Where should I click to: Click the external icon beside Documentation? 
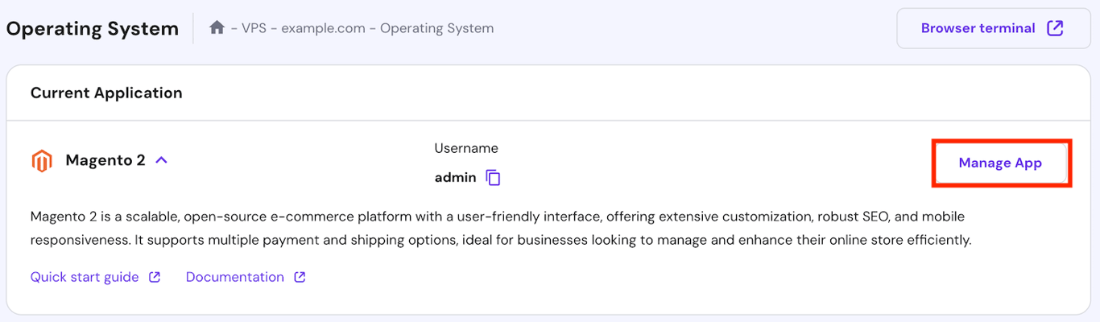(x=300, y=277)
